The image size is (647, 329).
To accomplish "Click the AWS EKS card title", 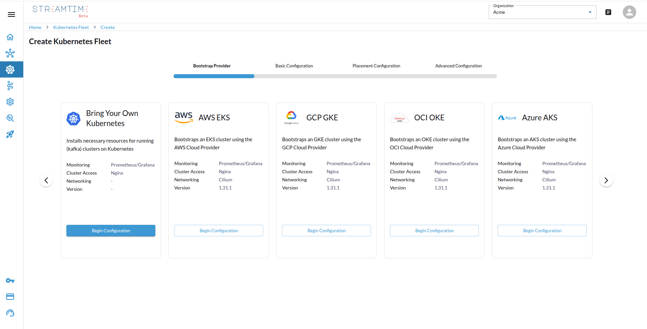I will click(x=214, y=118).
